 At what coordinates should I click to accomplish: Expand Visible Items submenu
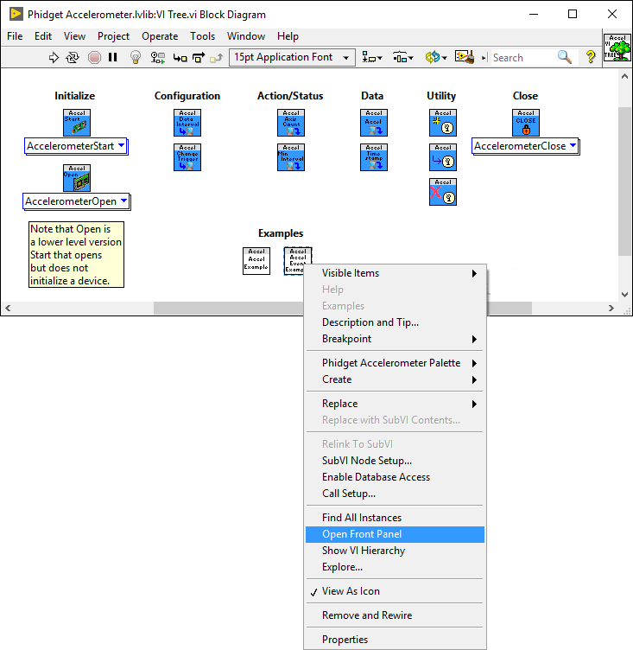click(395, 273)
